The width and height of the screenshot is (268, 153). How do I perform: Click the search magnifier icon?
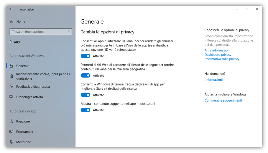coord(69,32)
